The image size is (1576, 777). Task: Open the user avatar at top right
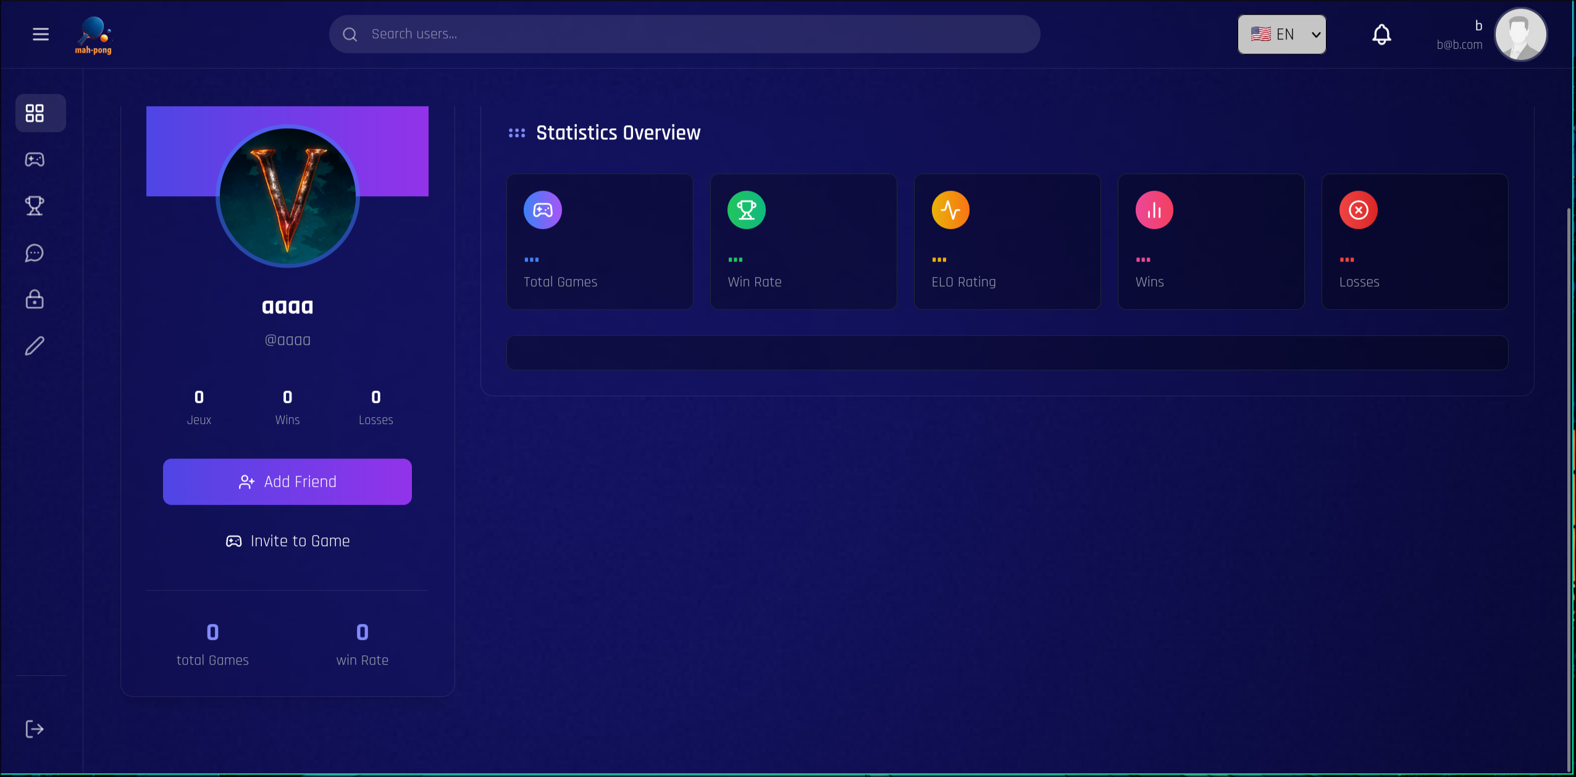click(x=1520, y=35)
